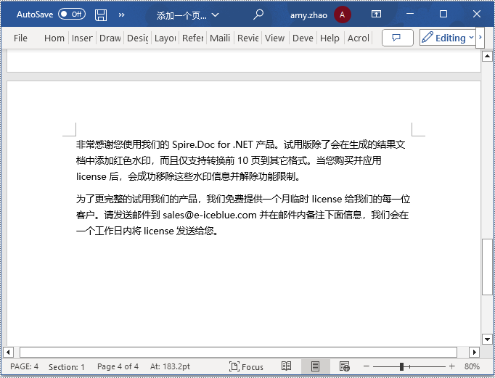This screenshot has height=378, width=495.
Task: Expand the Quick Access toolbar overflow chevrons
Action: click(121, 15)
